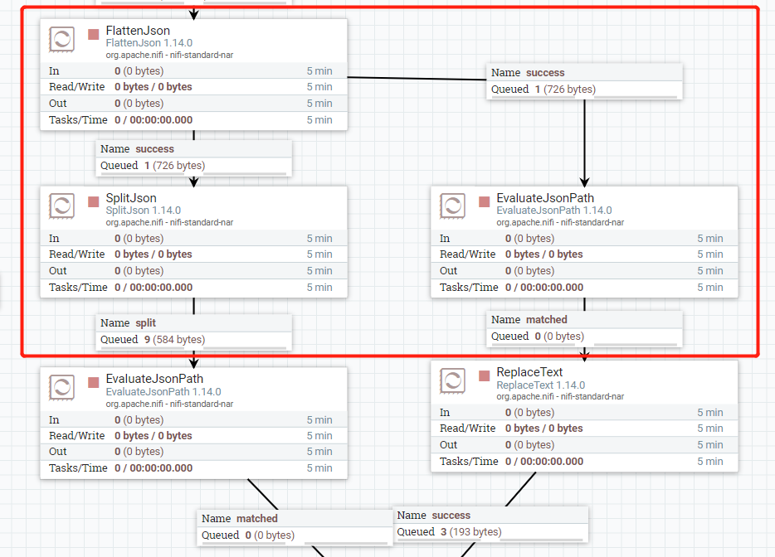Select the FlattenJson processor icon
This screenshot has width=775, height=557.
pos(61,39)
